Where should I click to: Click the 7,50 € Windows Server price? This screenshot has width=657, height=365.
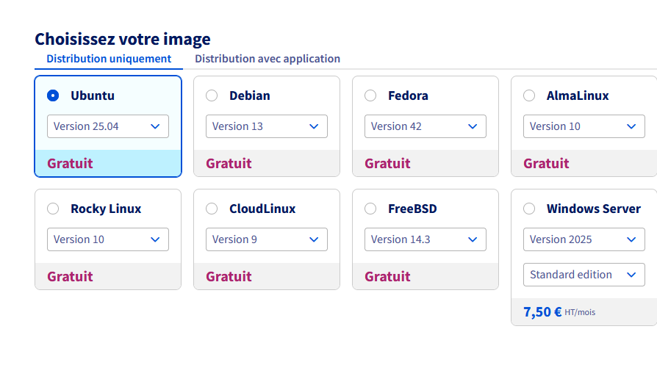click(542, 312)
